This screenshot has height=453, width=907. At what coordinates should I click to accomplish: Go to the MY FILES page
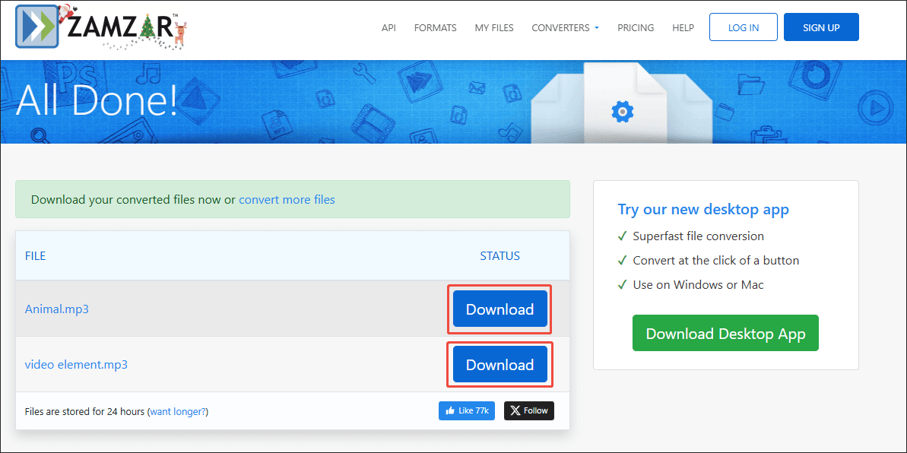[493, 27]
